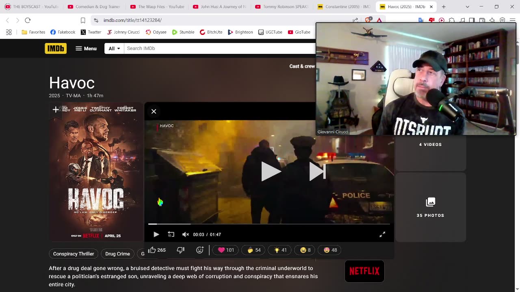This screenshot has height=292, width=520.
Task: Enter fullscreen mode for the trailer
Action: pyautogui.click(x=382, y=234)
